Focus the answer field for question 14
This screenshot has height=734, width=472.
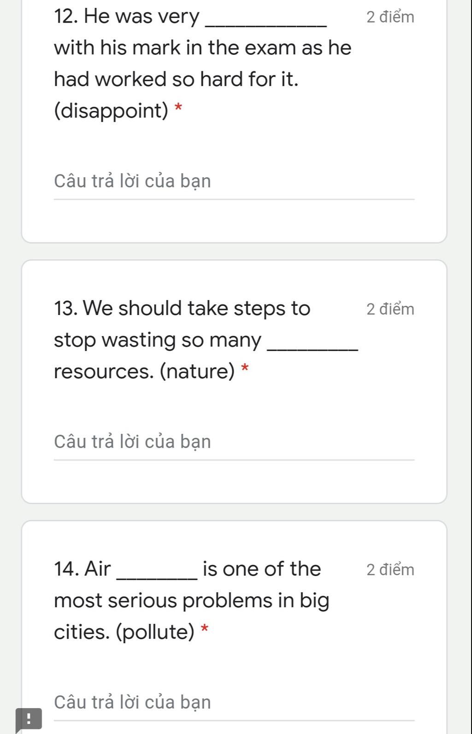tap(234, 703)
